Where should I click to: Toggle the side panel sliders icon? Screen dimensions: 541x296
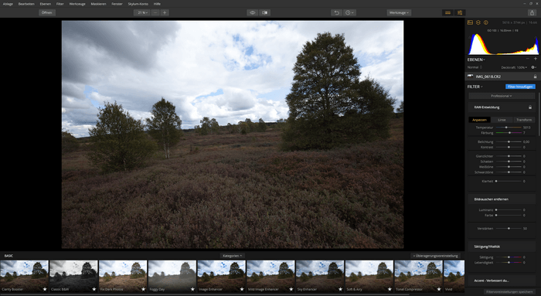(x=460, y=13)
